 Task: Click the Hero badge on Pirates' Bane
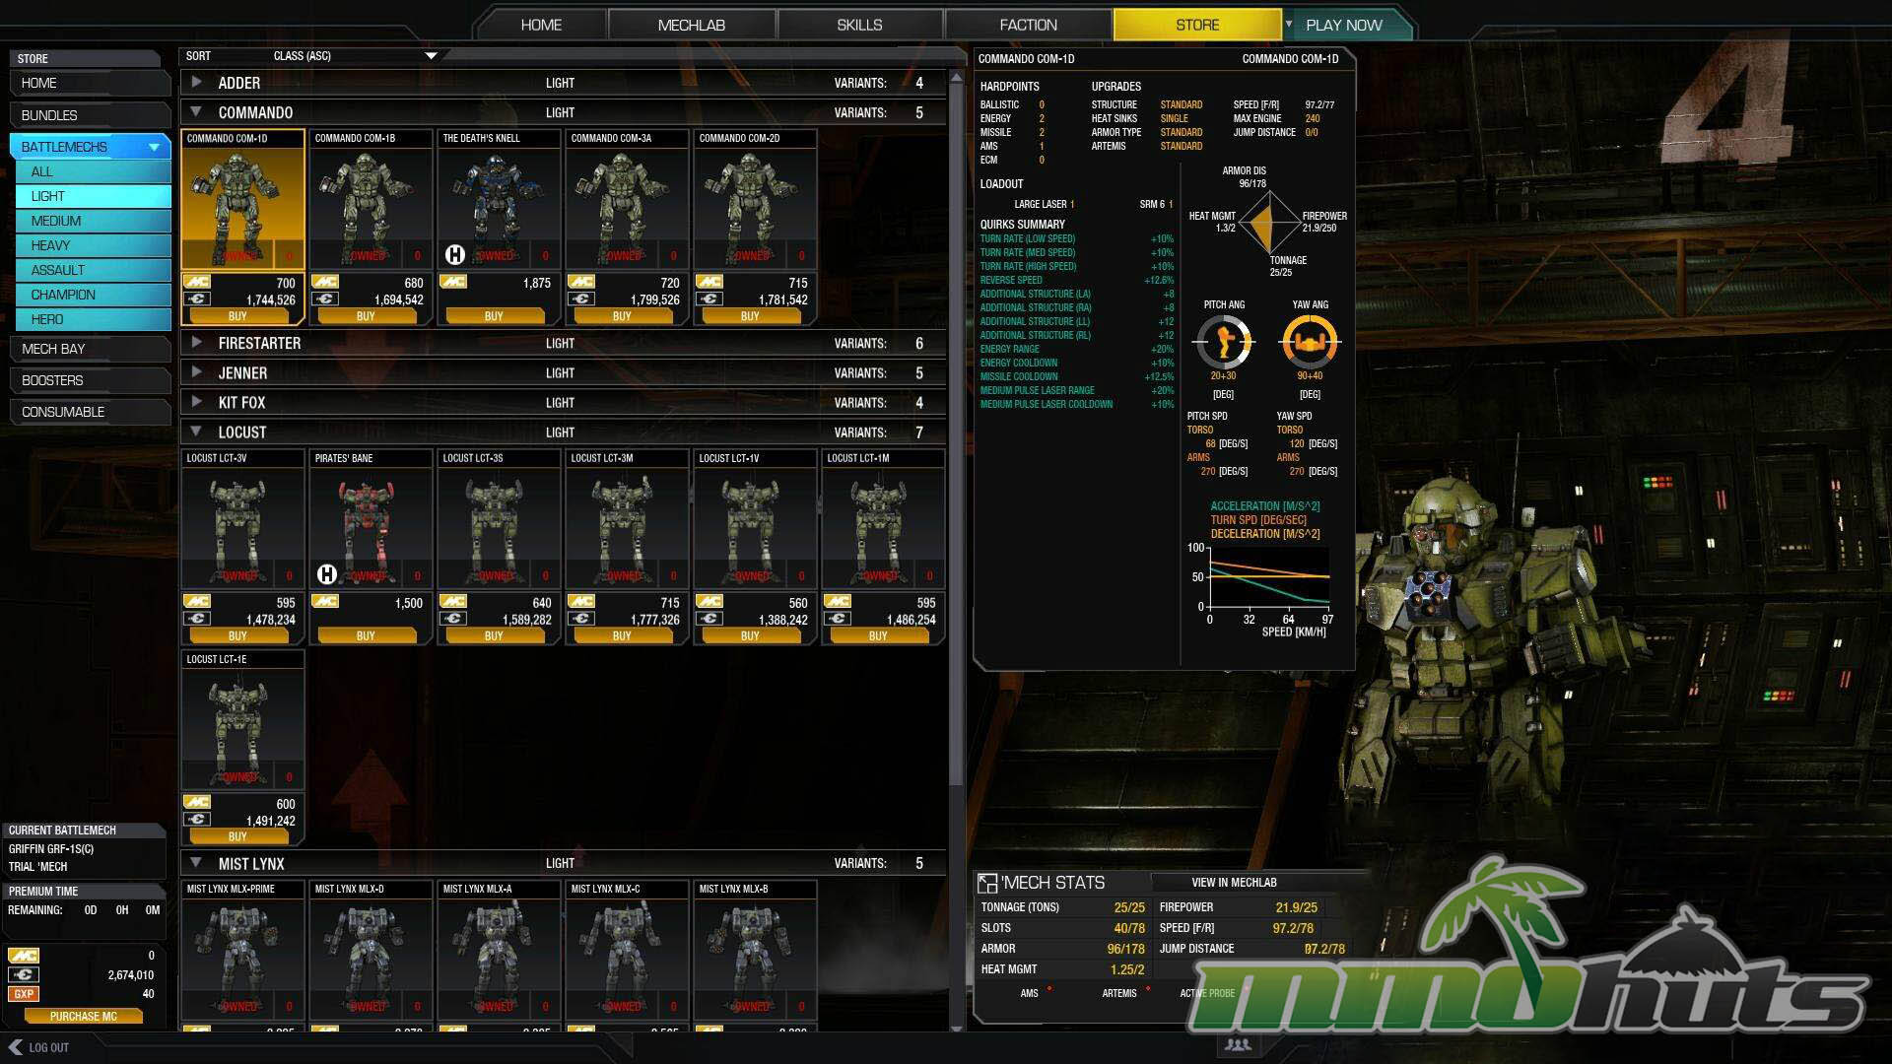pos(326,574)
